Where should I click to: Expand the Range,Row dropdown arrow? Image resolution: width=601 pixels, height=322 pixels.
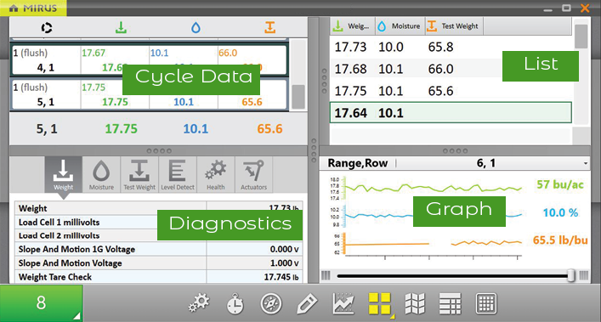pos(586,163)
